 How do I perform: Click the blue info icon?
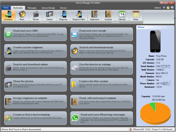[x=172, y=8]
